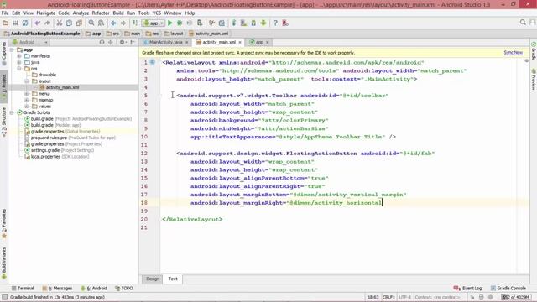Open the TODO tool window

(124, 289)
